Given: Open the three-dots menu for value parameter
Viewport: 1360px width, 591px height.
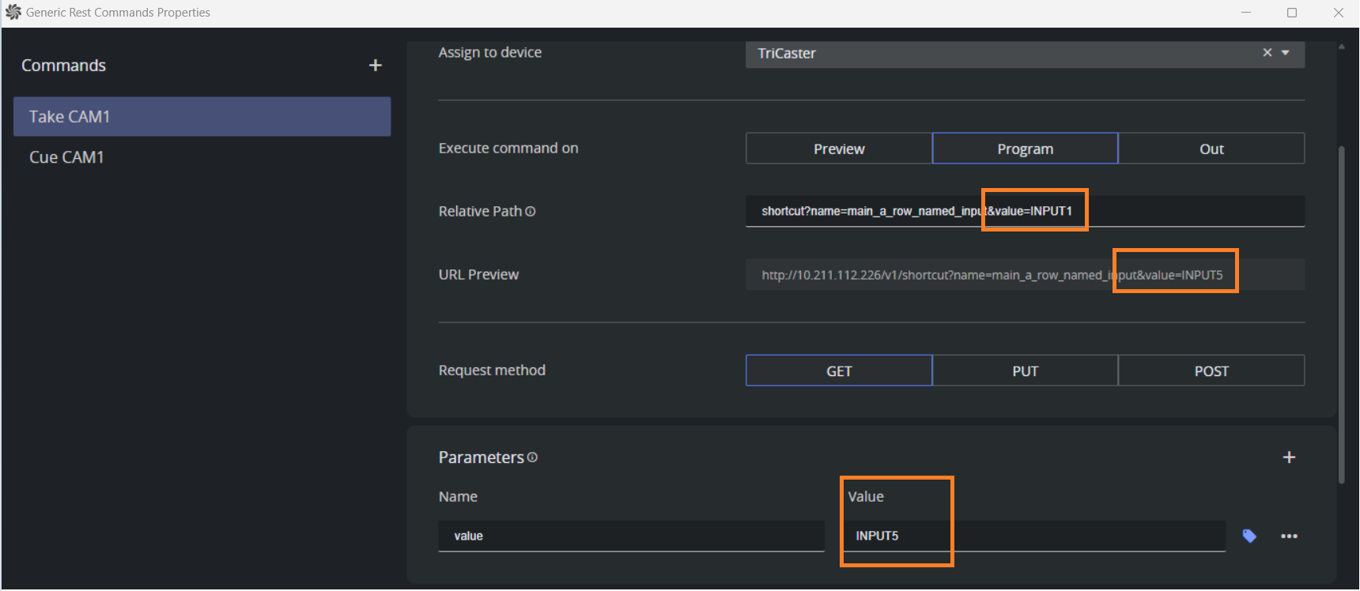Looking at the screenshot, I should [x=1289, y=536].
